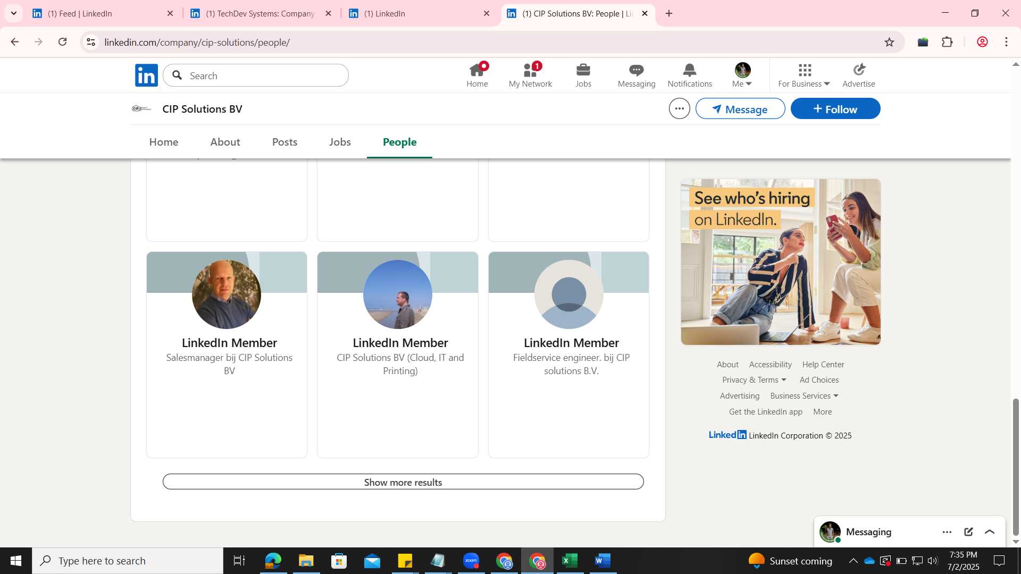This screenshot has width=1021, height=574.
Task: Open Get the LinkedIn app link
Action: pos(765,412)
